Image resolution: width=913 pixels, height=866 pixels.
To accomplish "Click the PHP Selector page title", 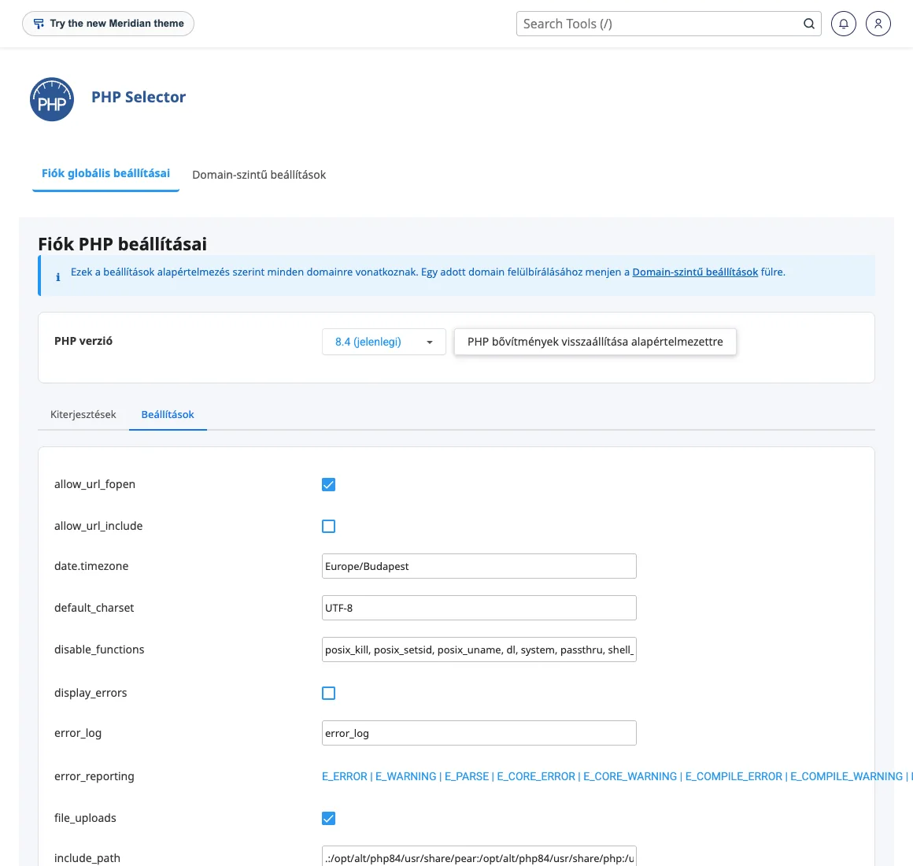I will (139, 97).
